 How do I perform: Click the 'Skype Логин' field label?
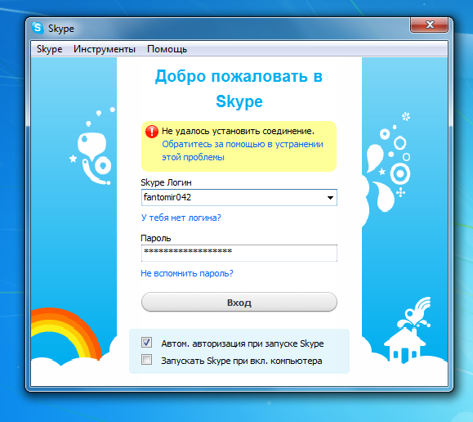click(166, 182)
